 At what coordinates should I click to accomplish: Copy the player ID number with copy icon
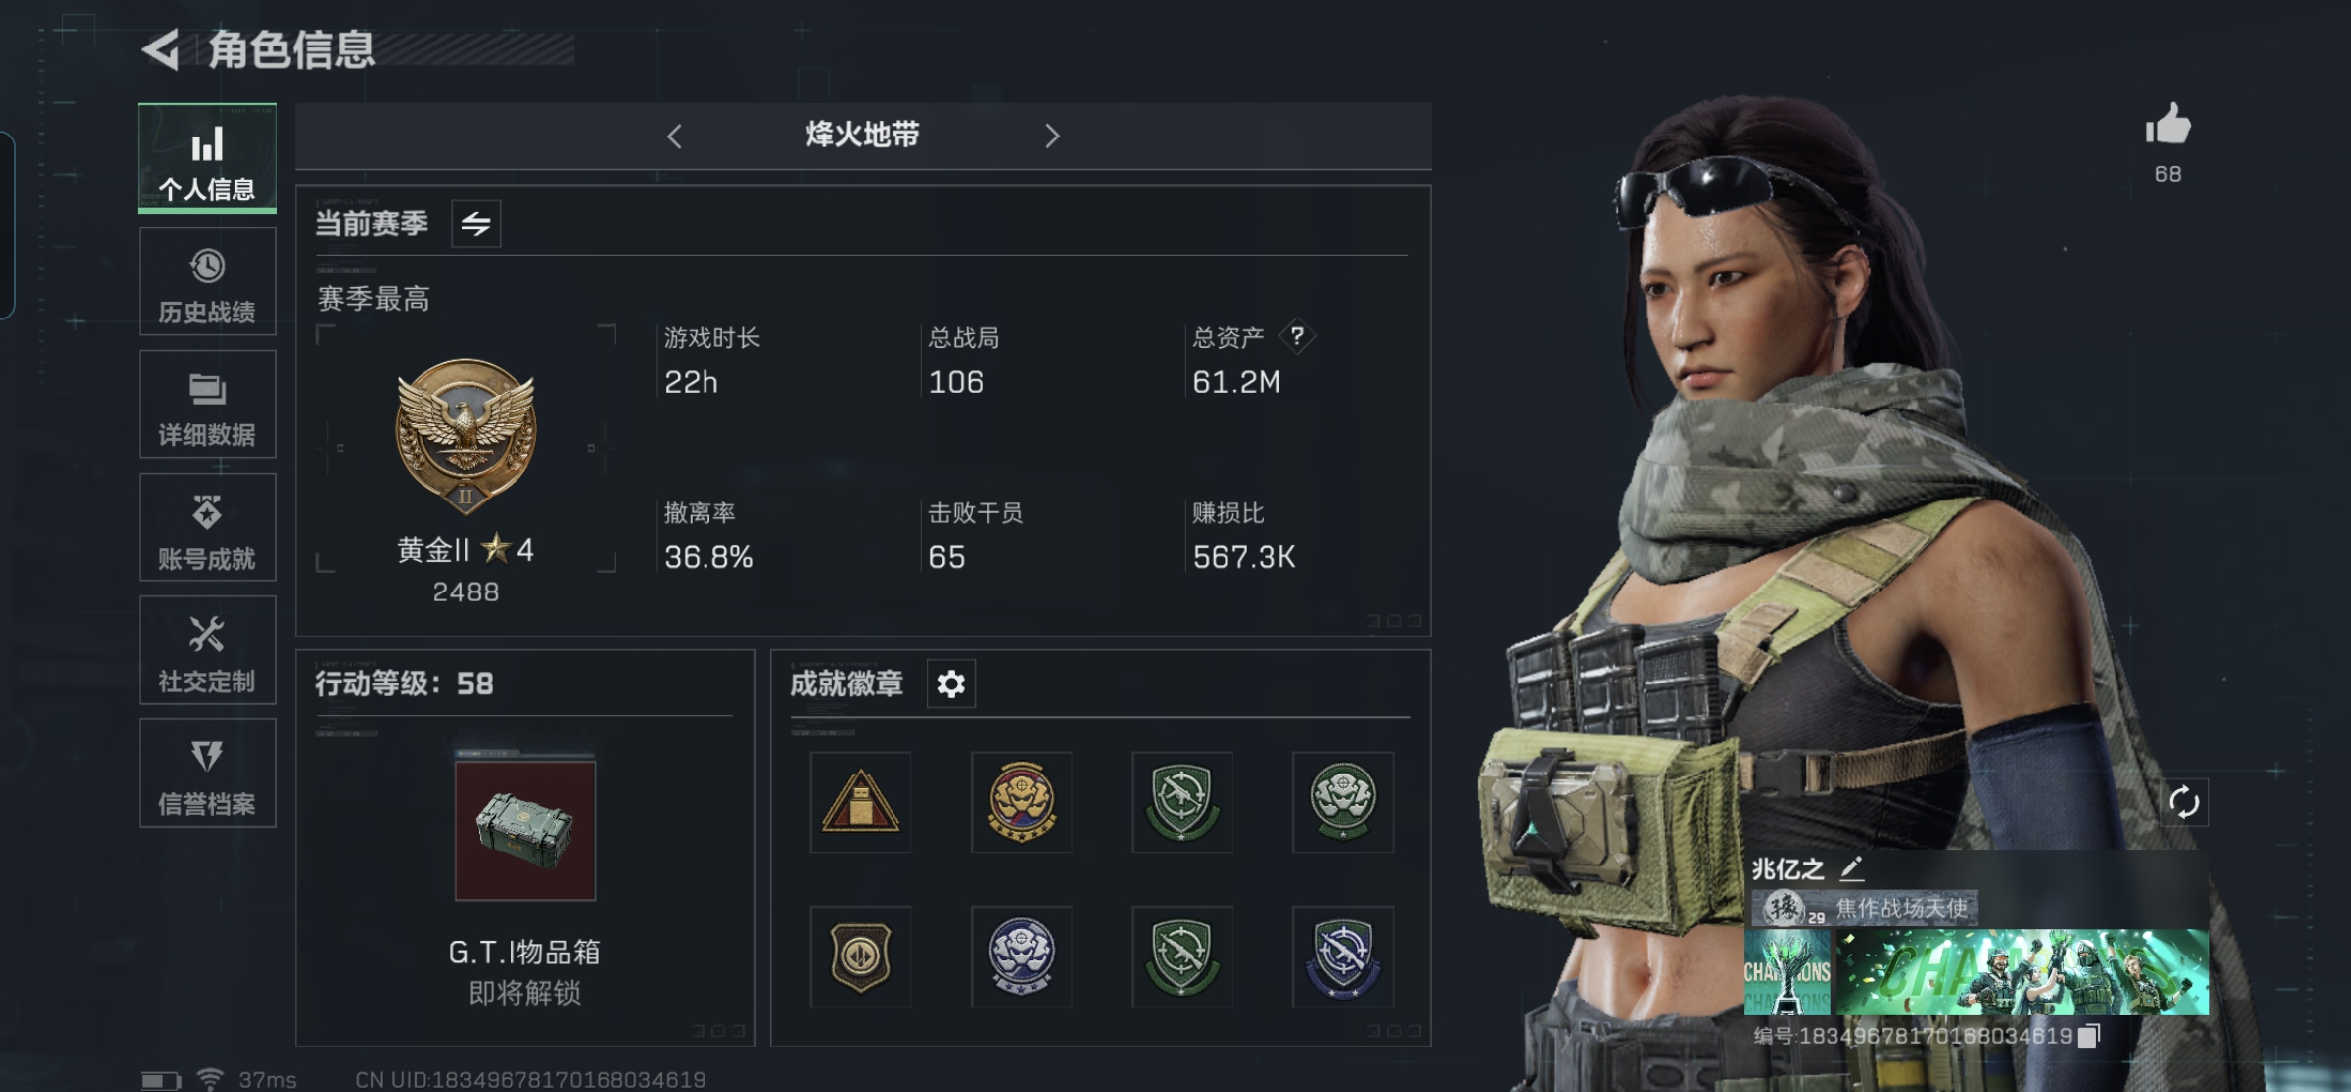click(x=2088, y=1036)
